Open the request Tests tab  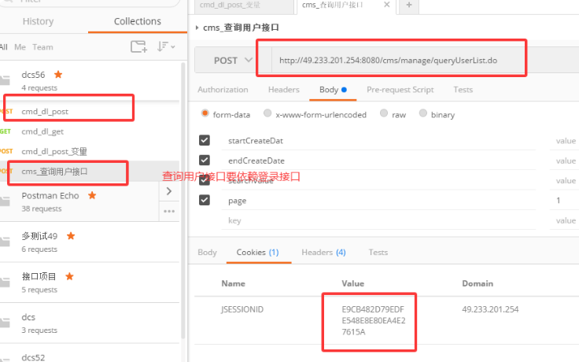click(463, 90)
